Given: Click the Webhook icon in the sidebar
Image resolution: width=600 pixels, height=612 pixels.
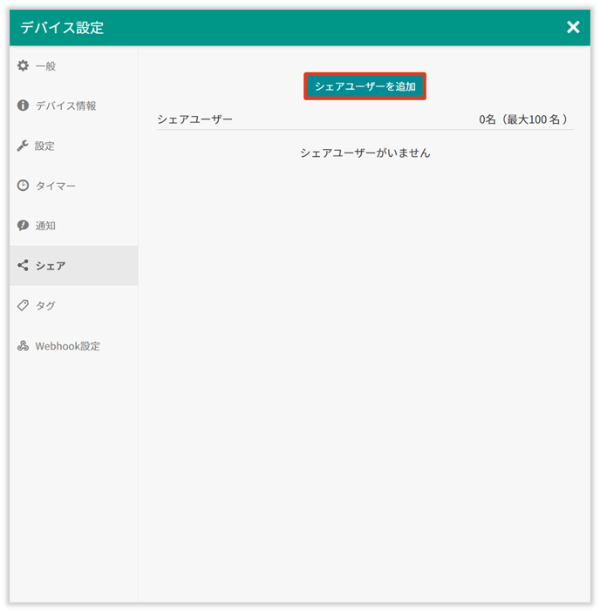Looking at the screenshot, I should 24,346.
